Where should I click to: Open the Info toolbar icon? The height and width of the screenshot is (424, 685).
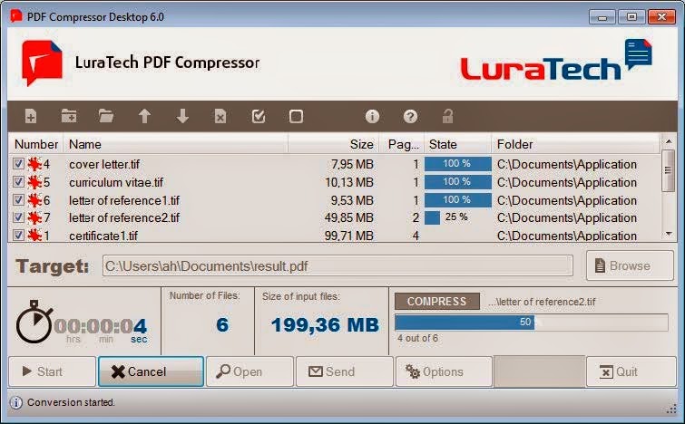point(372,117)
